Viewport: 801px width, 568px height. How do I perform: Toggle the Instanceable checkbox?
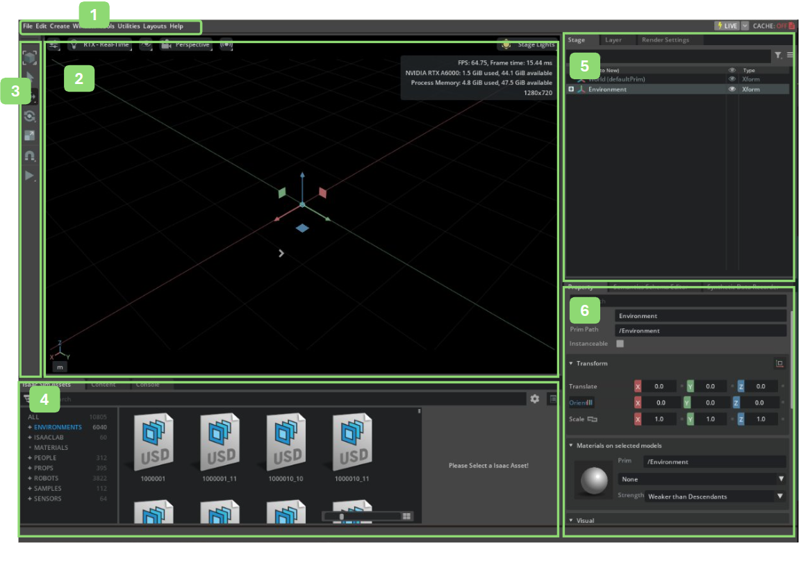point(620,343)
